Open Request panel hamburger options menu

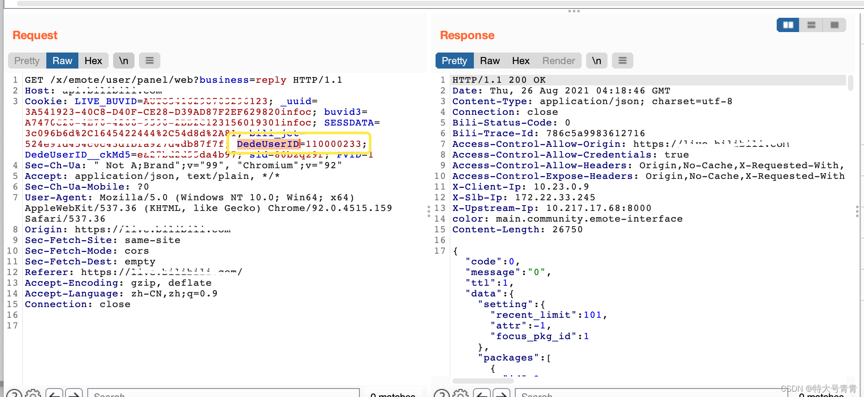[150, 61]
